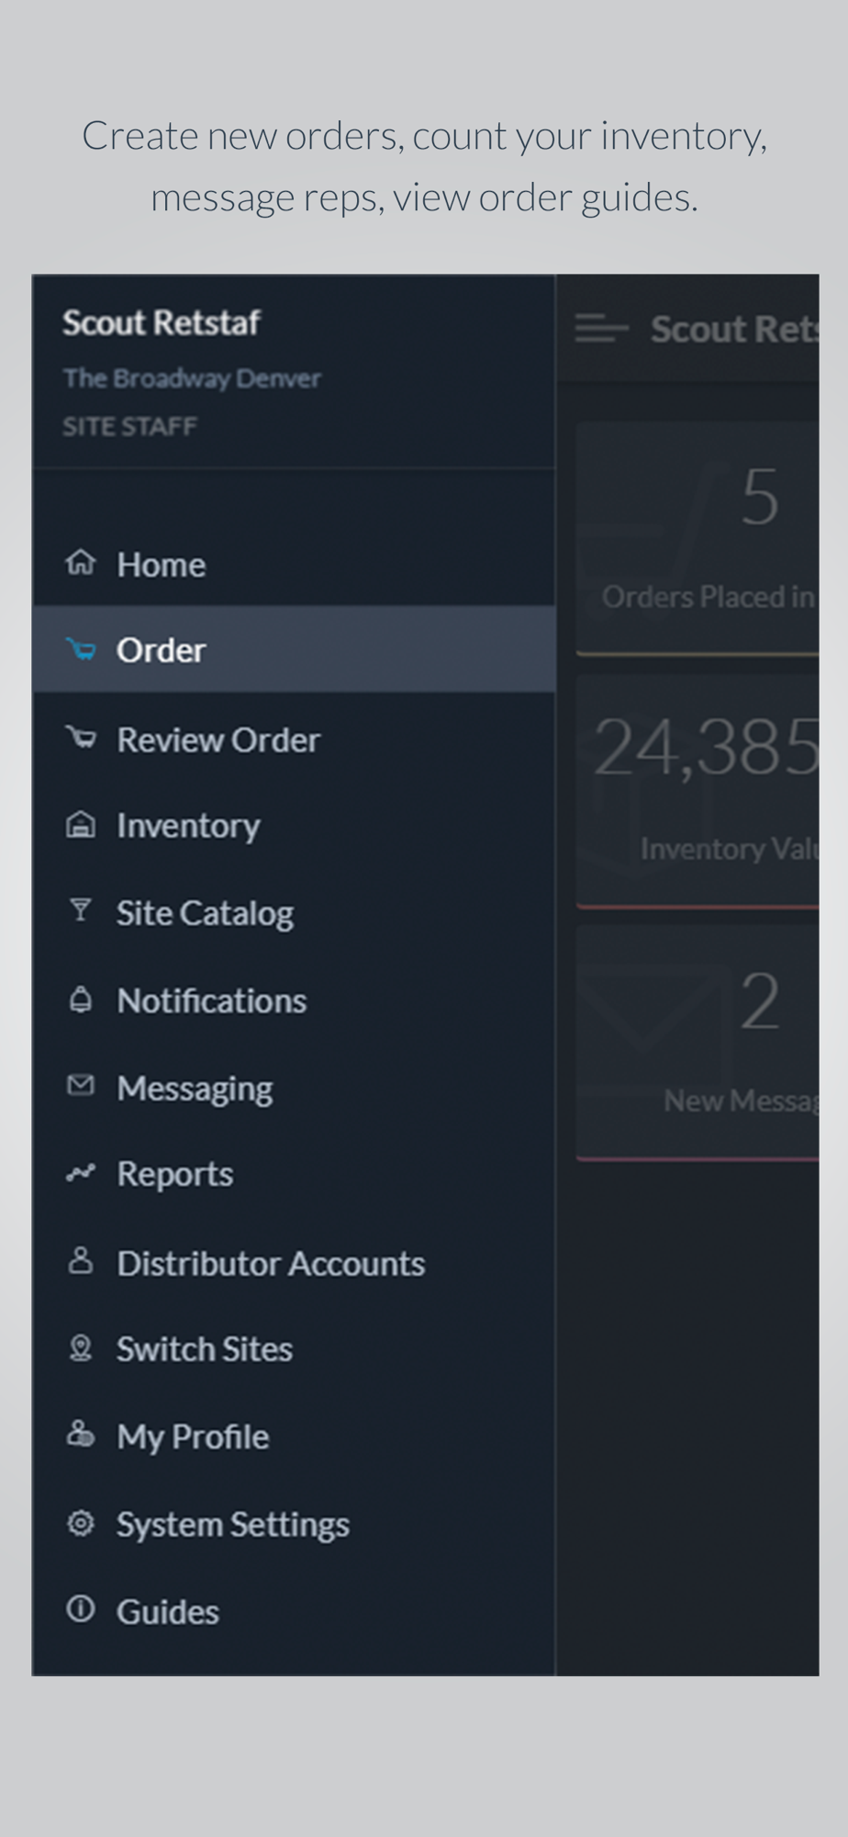Click the Site Catalog glass icon
The height and width of the screenshot is (1837, 848).
[81, 910]
